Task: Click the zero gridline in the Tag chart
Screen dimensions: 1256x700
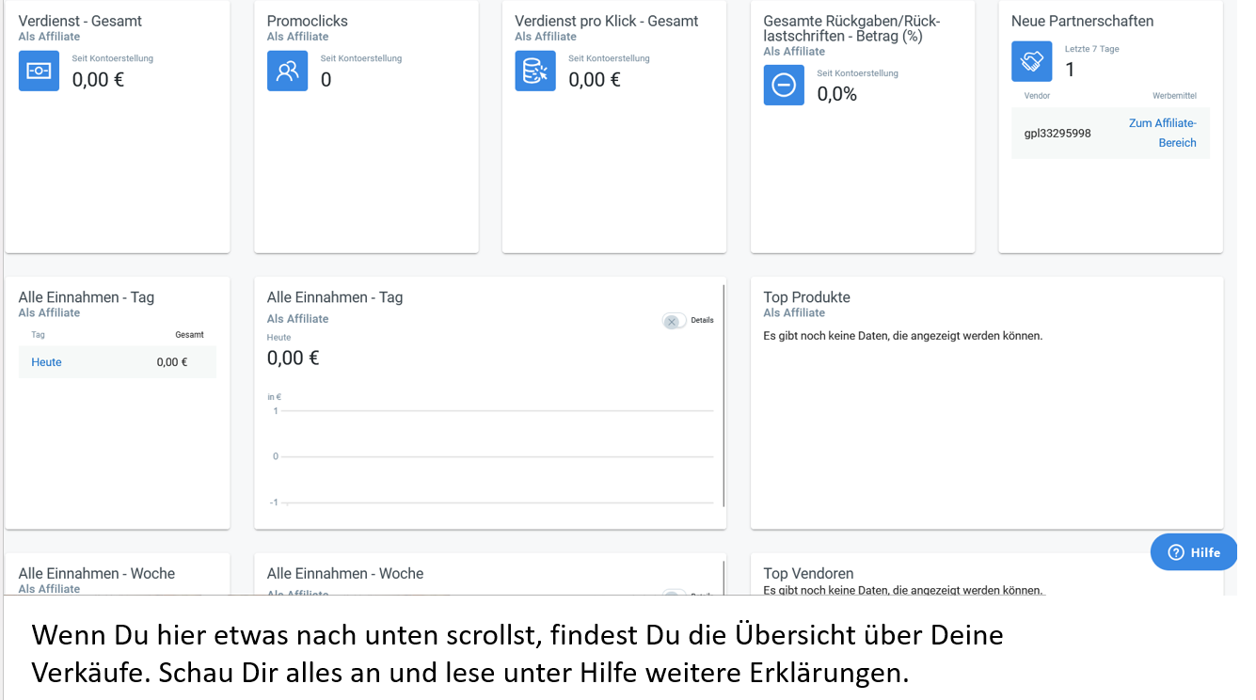Action: point(497,456)
